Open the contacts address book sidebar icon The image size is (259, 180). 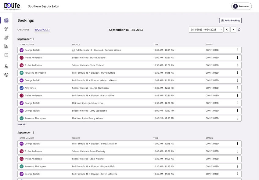click(x=6, y=55)
